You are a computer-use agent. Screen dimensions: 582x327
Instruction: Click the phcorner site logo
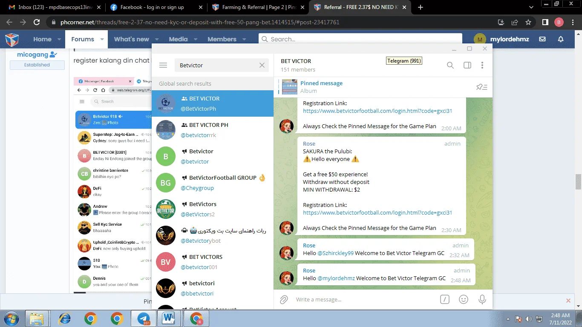12,39
